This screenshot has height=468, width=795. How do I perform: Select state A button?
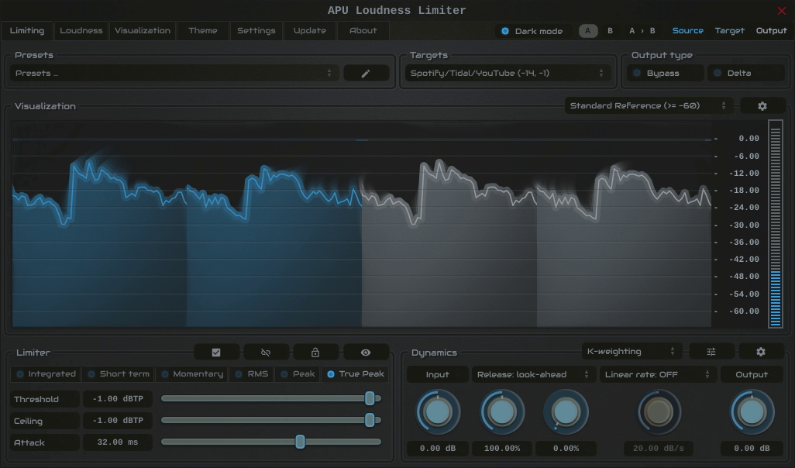(x=588, y=31)
